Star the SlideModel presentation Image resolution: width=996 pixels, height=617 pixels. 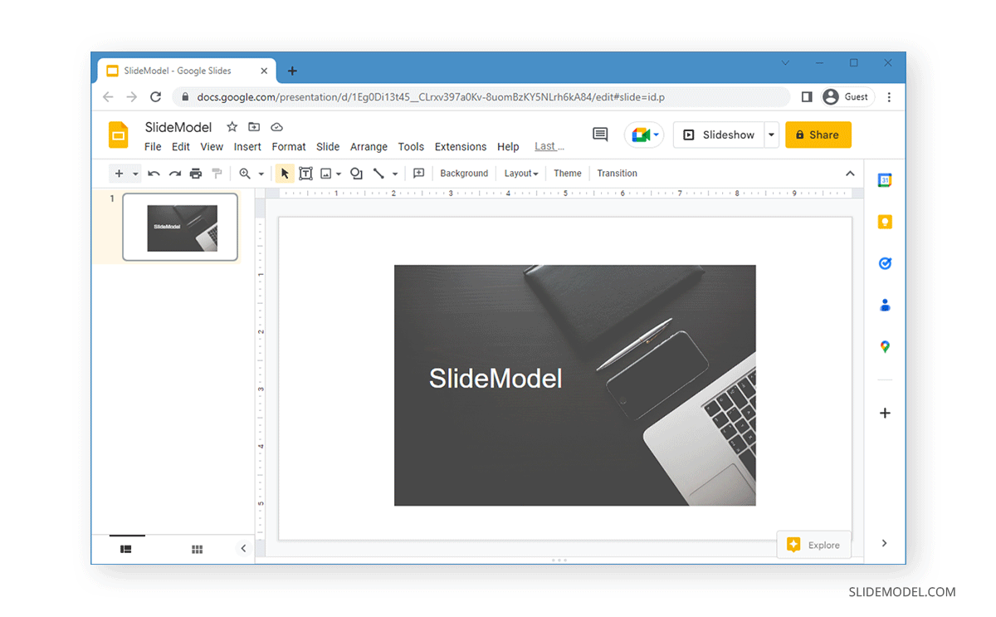click(232, 126)
